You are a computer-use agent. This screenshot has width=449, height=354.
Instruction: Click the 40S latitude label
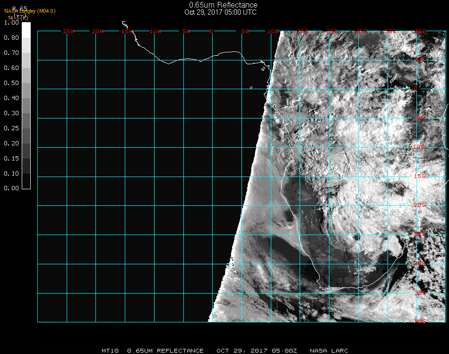(419, 321)
